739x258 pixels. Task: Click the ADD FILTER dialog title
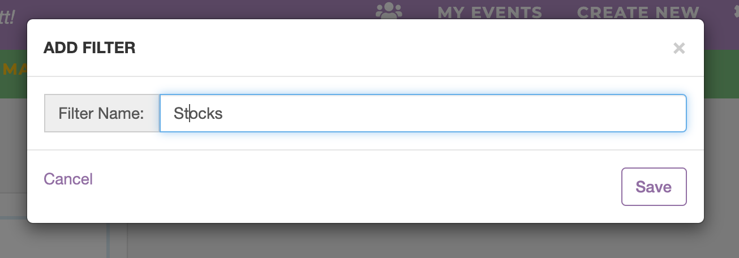coord(89,48)
